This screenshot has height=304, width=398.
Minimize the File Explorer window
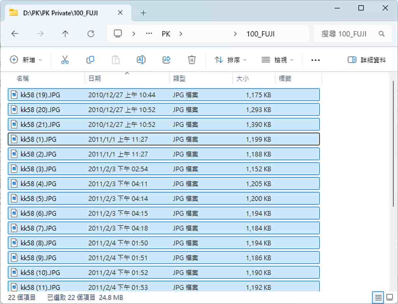pyautogui.click(x=337, y=8)
